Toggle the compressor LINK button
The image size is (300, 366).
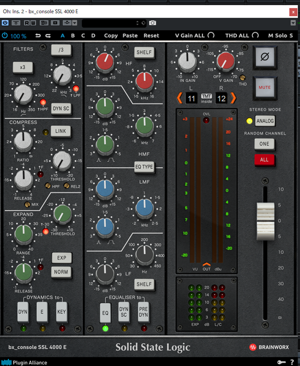tap(61, 131)
